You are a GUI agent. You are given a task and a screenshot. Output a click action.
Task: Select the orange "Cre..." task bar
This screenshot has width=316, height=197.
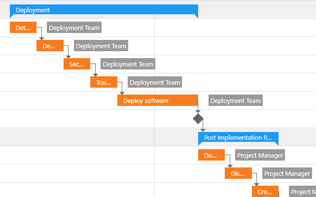pyautogui.click(x=265, y=192)
